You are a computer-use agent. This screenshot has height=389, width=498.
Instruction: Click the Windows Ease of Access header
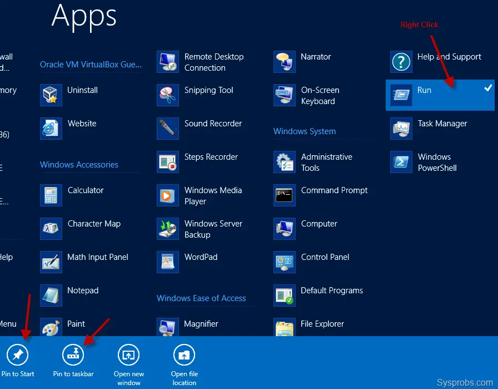coord(201,298)
